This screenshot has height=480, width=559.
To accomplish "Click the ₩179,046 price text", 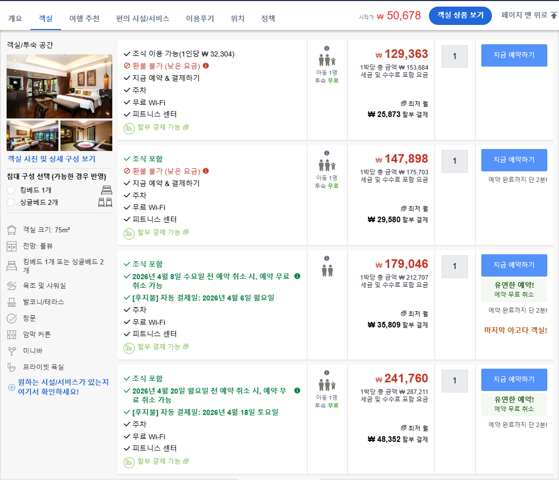I will click(401, 264).
